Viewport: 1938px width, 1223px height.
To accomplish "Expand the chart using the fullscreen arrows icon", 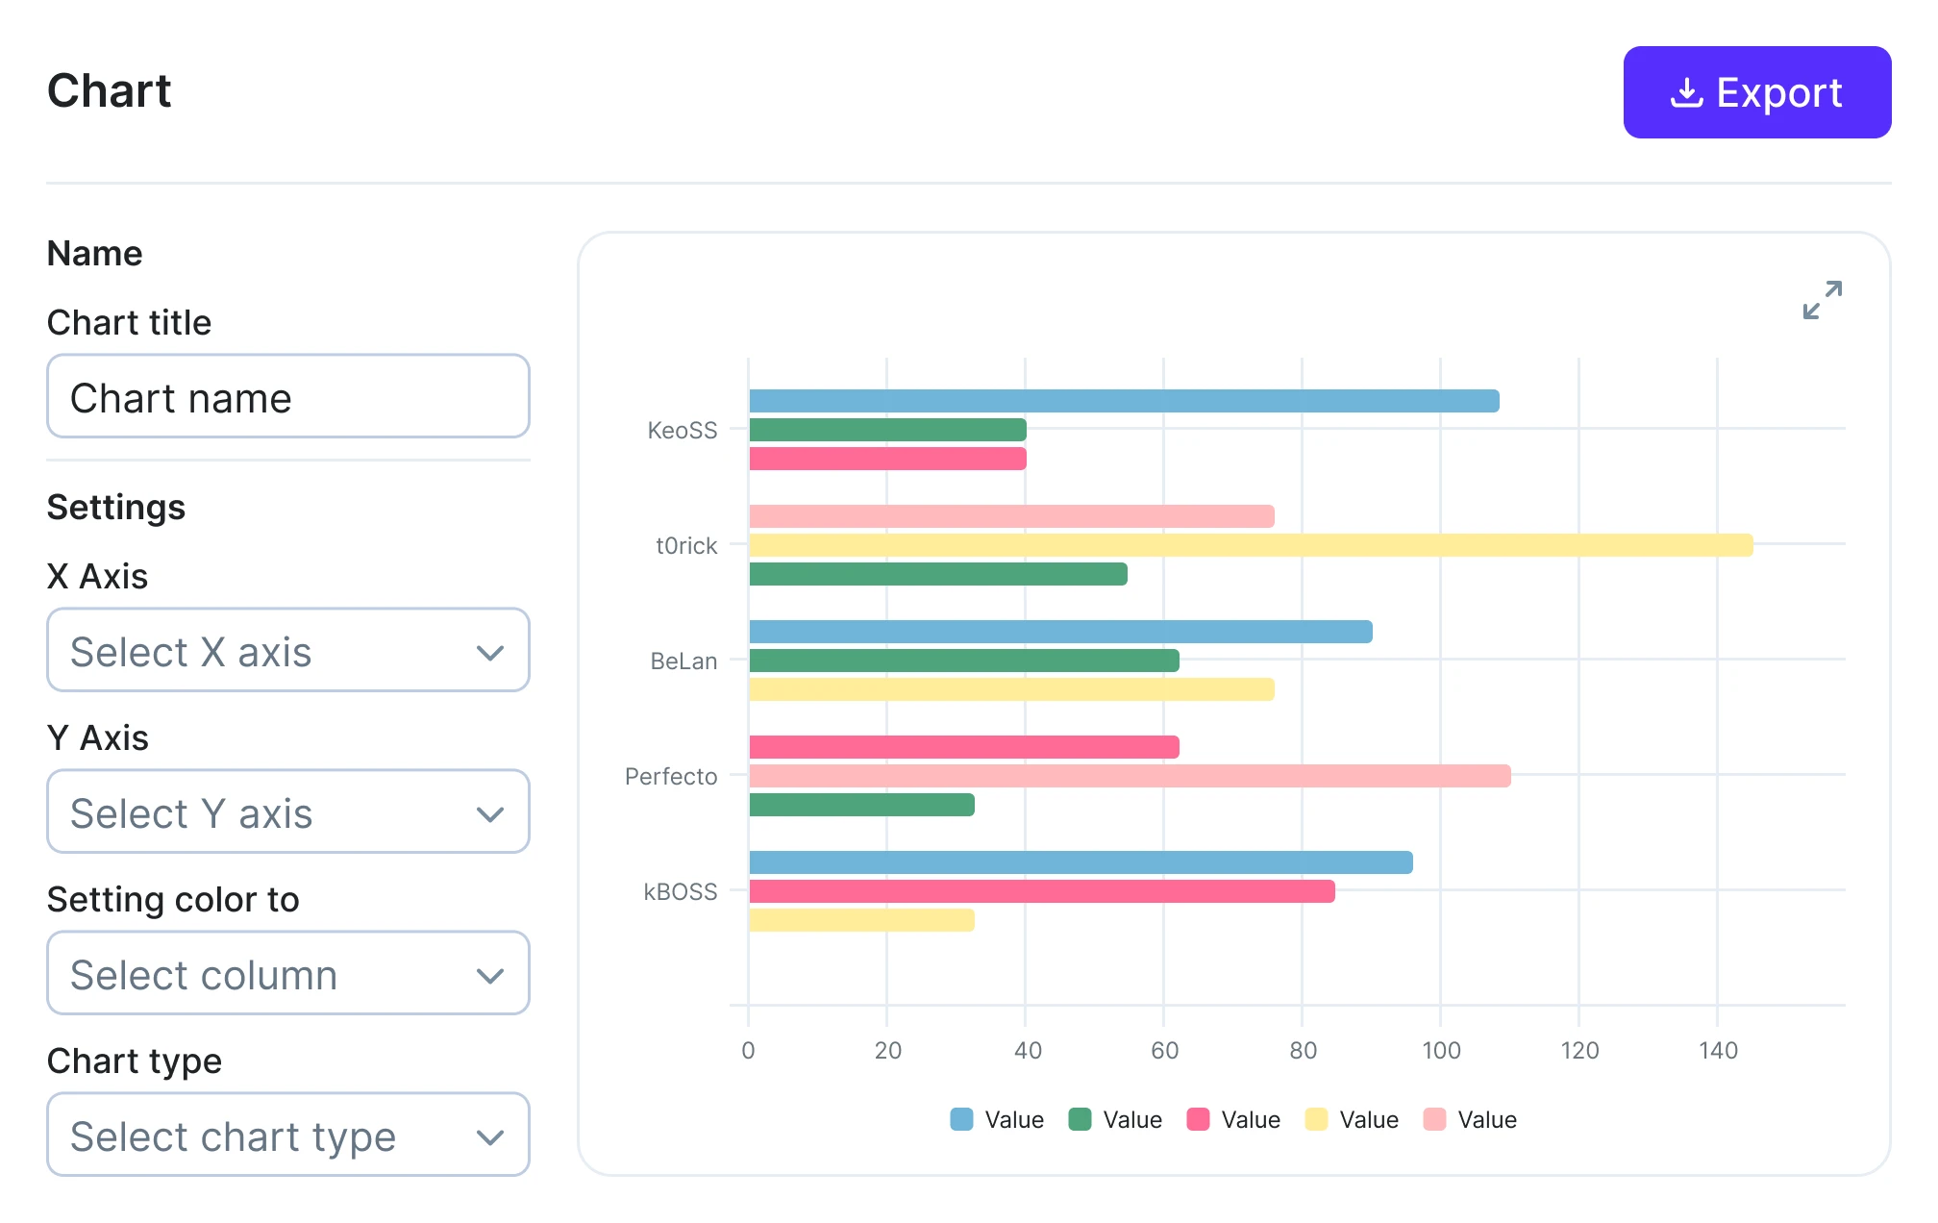I will click(x=1824, y=302).
